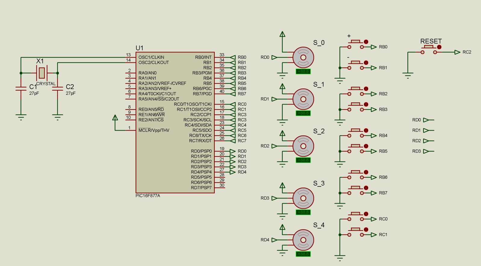Click the RD4 terminal feeding motor S_4
This screenshot has height=266, width=481.
point(274,240)
